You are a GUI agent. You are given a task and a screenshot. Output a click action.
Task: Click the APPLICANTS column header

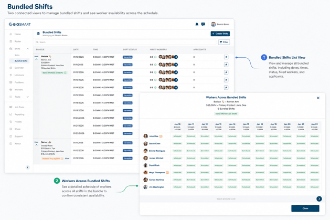pos(199,49)
